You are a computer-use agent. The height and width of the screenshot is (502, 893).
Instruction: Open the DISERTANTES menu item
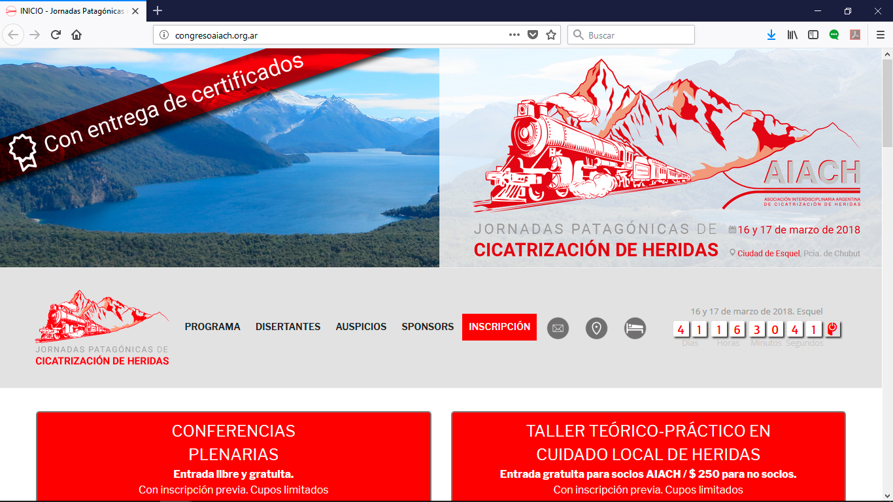click(288, 327)
